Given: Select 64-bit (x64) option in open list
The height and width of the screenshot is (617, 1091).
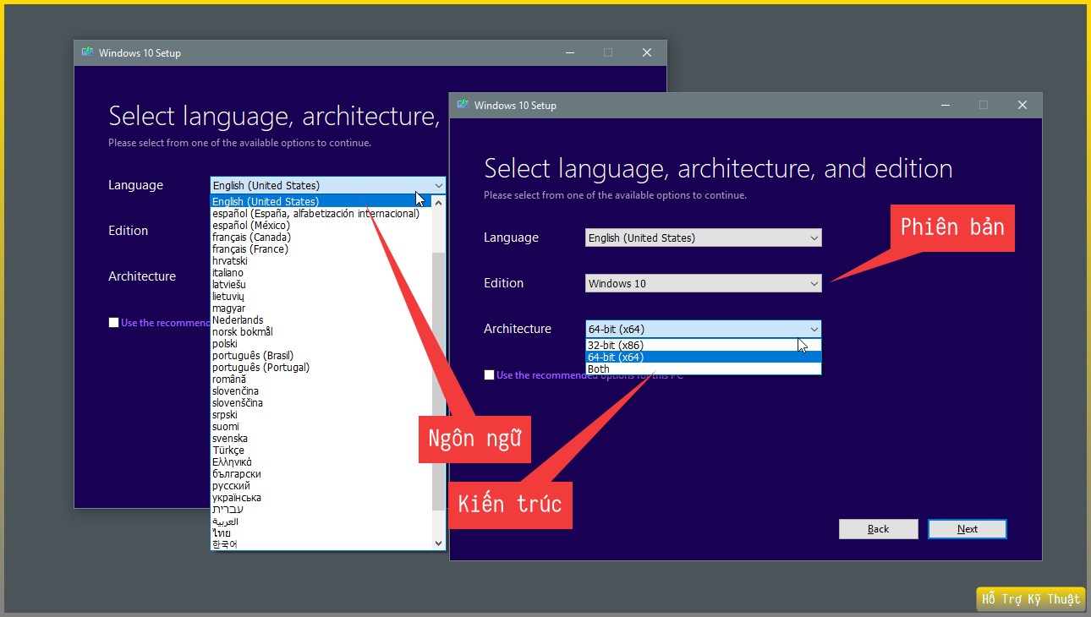Looking at the screenshot, I should [703, 357].
